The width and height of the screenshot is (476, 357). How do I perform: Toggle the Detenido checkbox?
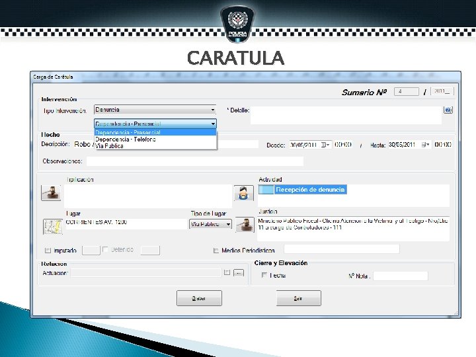pos(105,249)
